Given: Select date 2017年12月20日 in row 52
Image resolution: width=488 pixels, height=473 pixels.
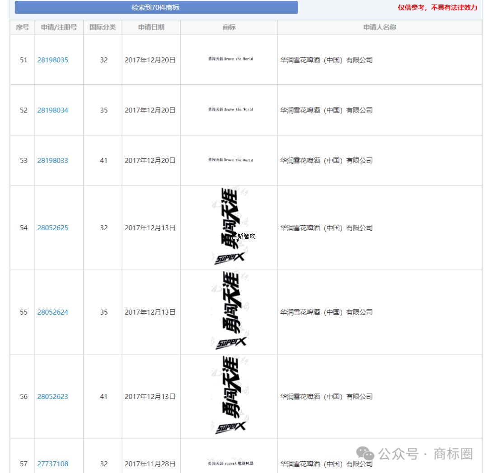Looking at the screenshot, I should [x=150, y=110].
